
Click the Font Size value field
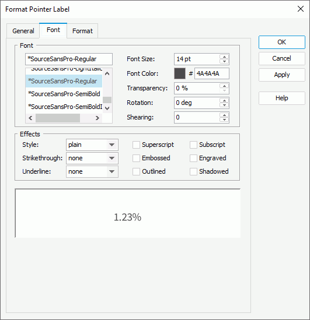197,59
